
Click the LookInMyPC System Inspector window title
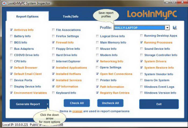click(x=29, y=3)
